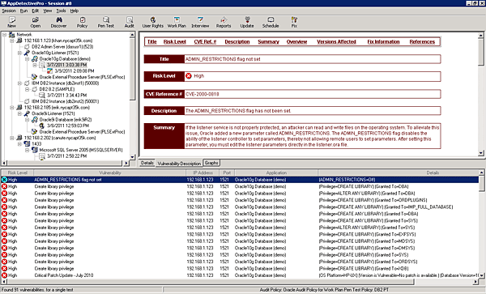
Task: Click scroll-right arrow of vulnerability list
Action: [475, 282]
